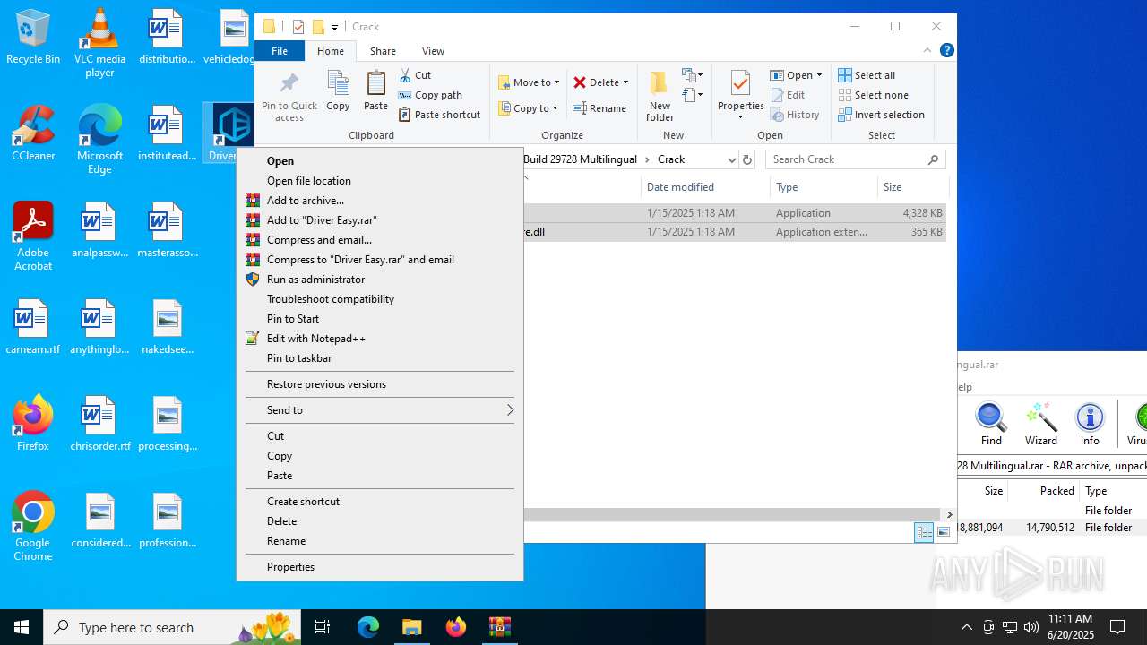The image size is (1147, 645).
Task: Select Google Chrome desktop icon
Action: (x=33, y=527)
